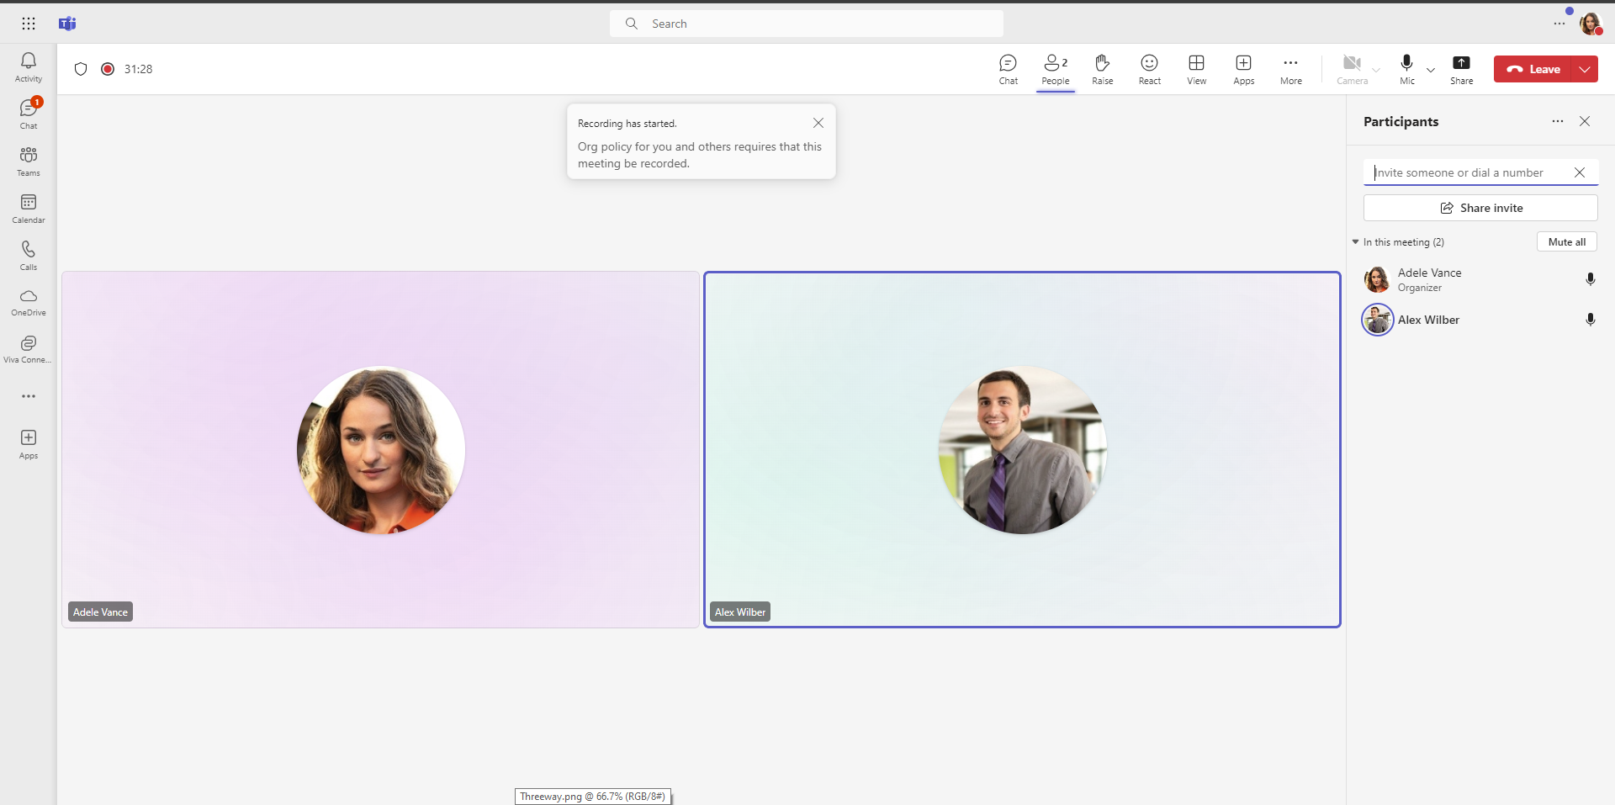Screen dimensions: 1615x805
Task: Expand microphone options chevron
Action: tap(1431, 70)
